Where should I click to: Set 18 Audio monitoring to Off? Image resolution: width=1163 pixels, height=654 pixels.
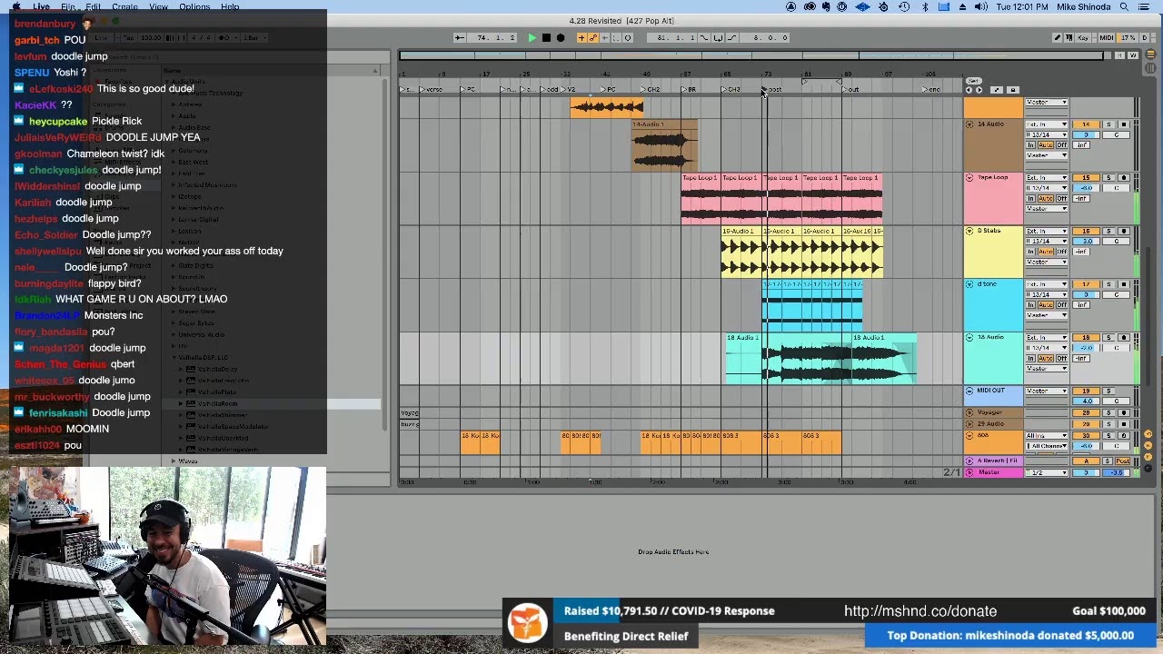point(1061,359)
